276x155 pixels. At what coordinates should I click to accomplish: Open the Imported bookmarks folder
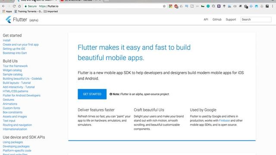tap(51, 12)
